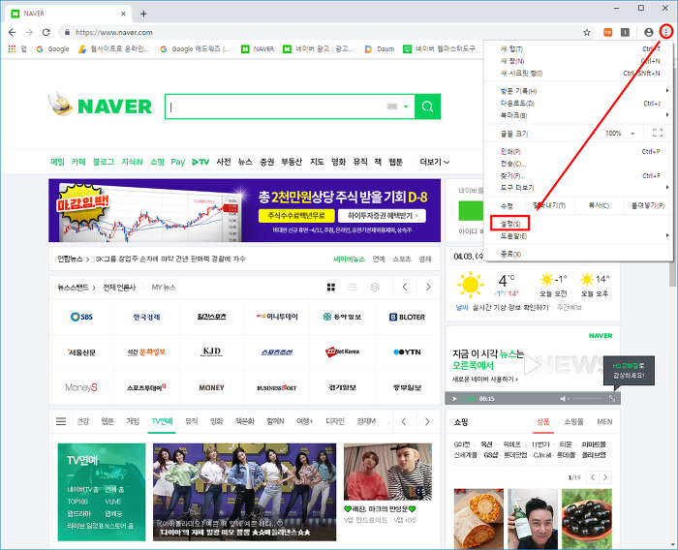The width and height of the screenshot is (678, 550).
Task: Open the 블로그 service link
Action: click(x=104, y=162)
